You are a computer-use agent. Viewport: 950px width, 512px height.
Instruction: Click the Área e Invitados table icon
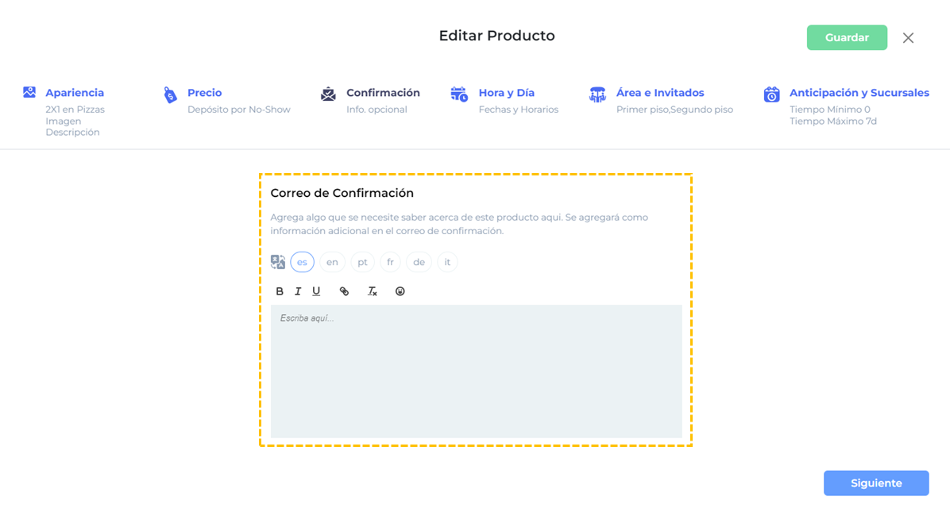597,94
